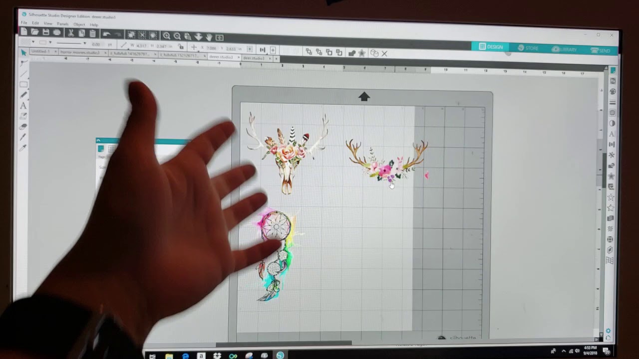Select the dreamcatcher image on mat

coord(276,255)
